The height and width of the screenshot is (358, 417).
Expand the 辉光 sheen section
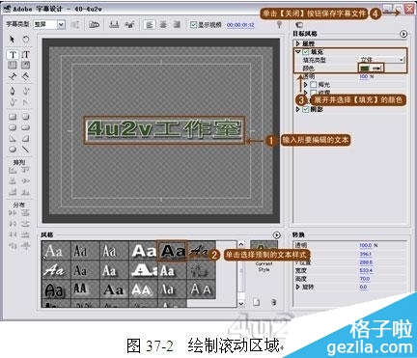pos(306,85)
